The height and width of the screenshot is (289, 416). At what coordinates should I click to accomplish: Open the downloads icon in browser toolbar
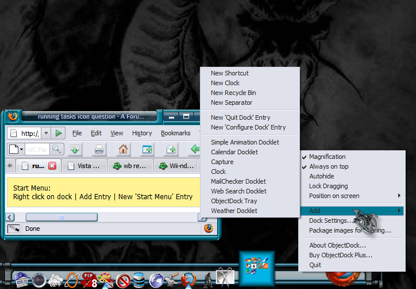coord(75,149)
